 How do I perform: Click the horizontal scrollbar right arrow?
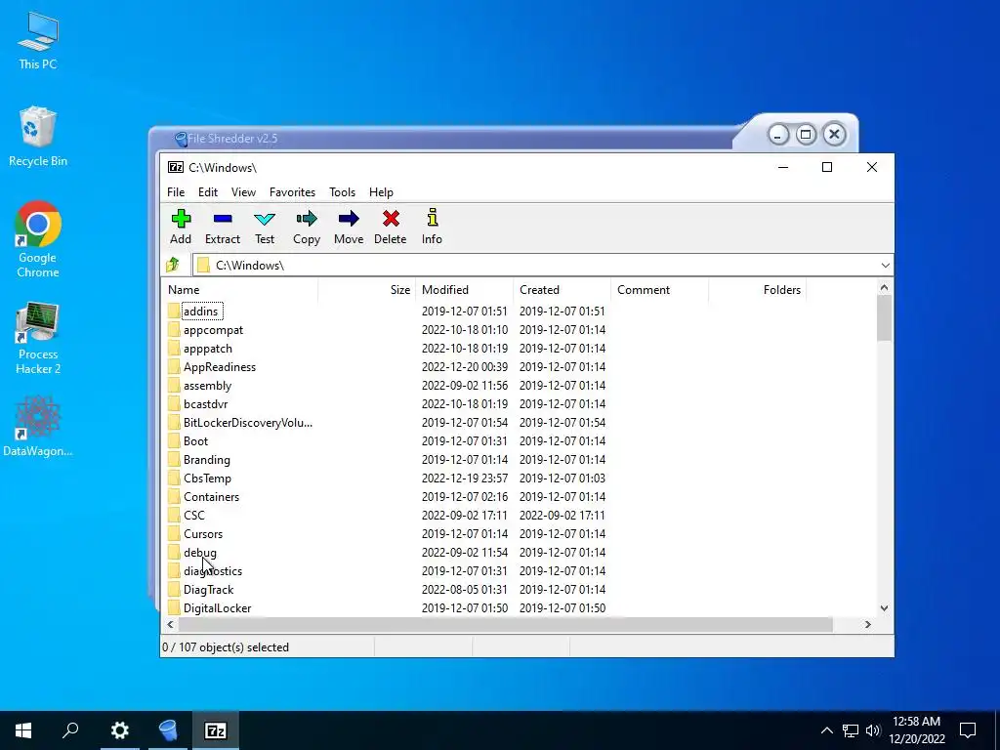[x=867, y=624]
